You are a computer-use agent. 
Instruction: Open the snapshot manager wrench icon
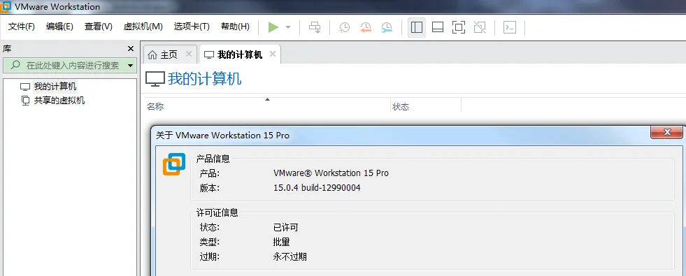pos(387,27)
